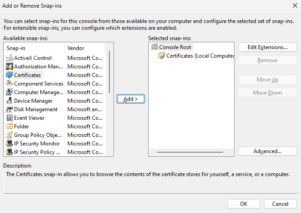The image size is (301, 213).
Task: Click the Event Viewer icon
Action: click(x=9, y=118)
